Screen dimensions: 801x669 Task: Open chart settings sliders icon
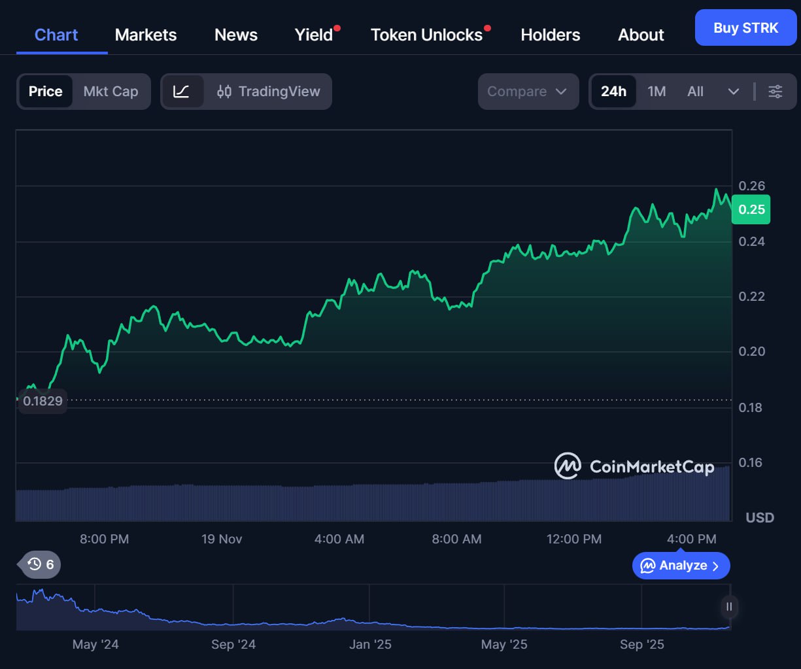(x=775, y=92)
